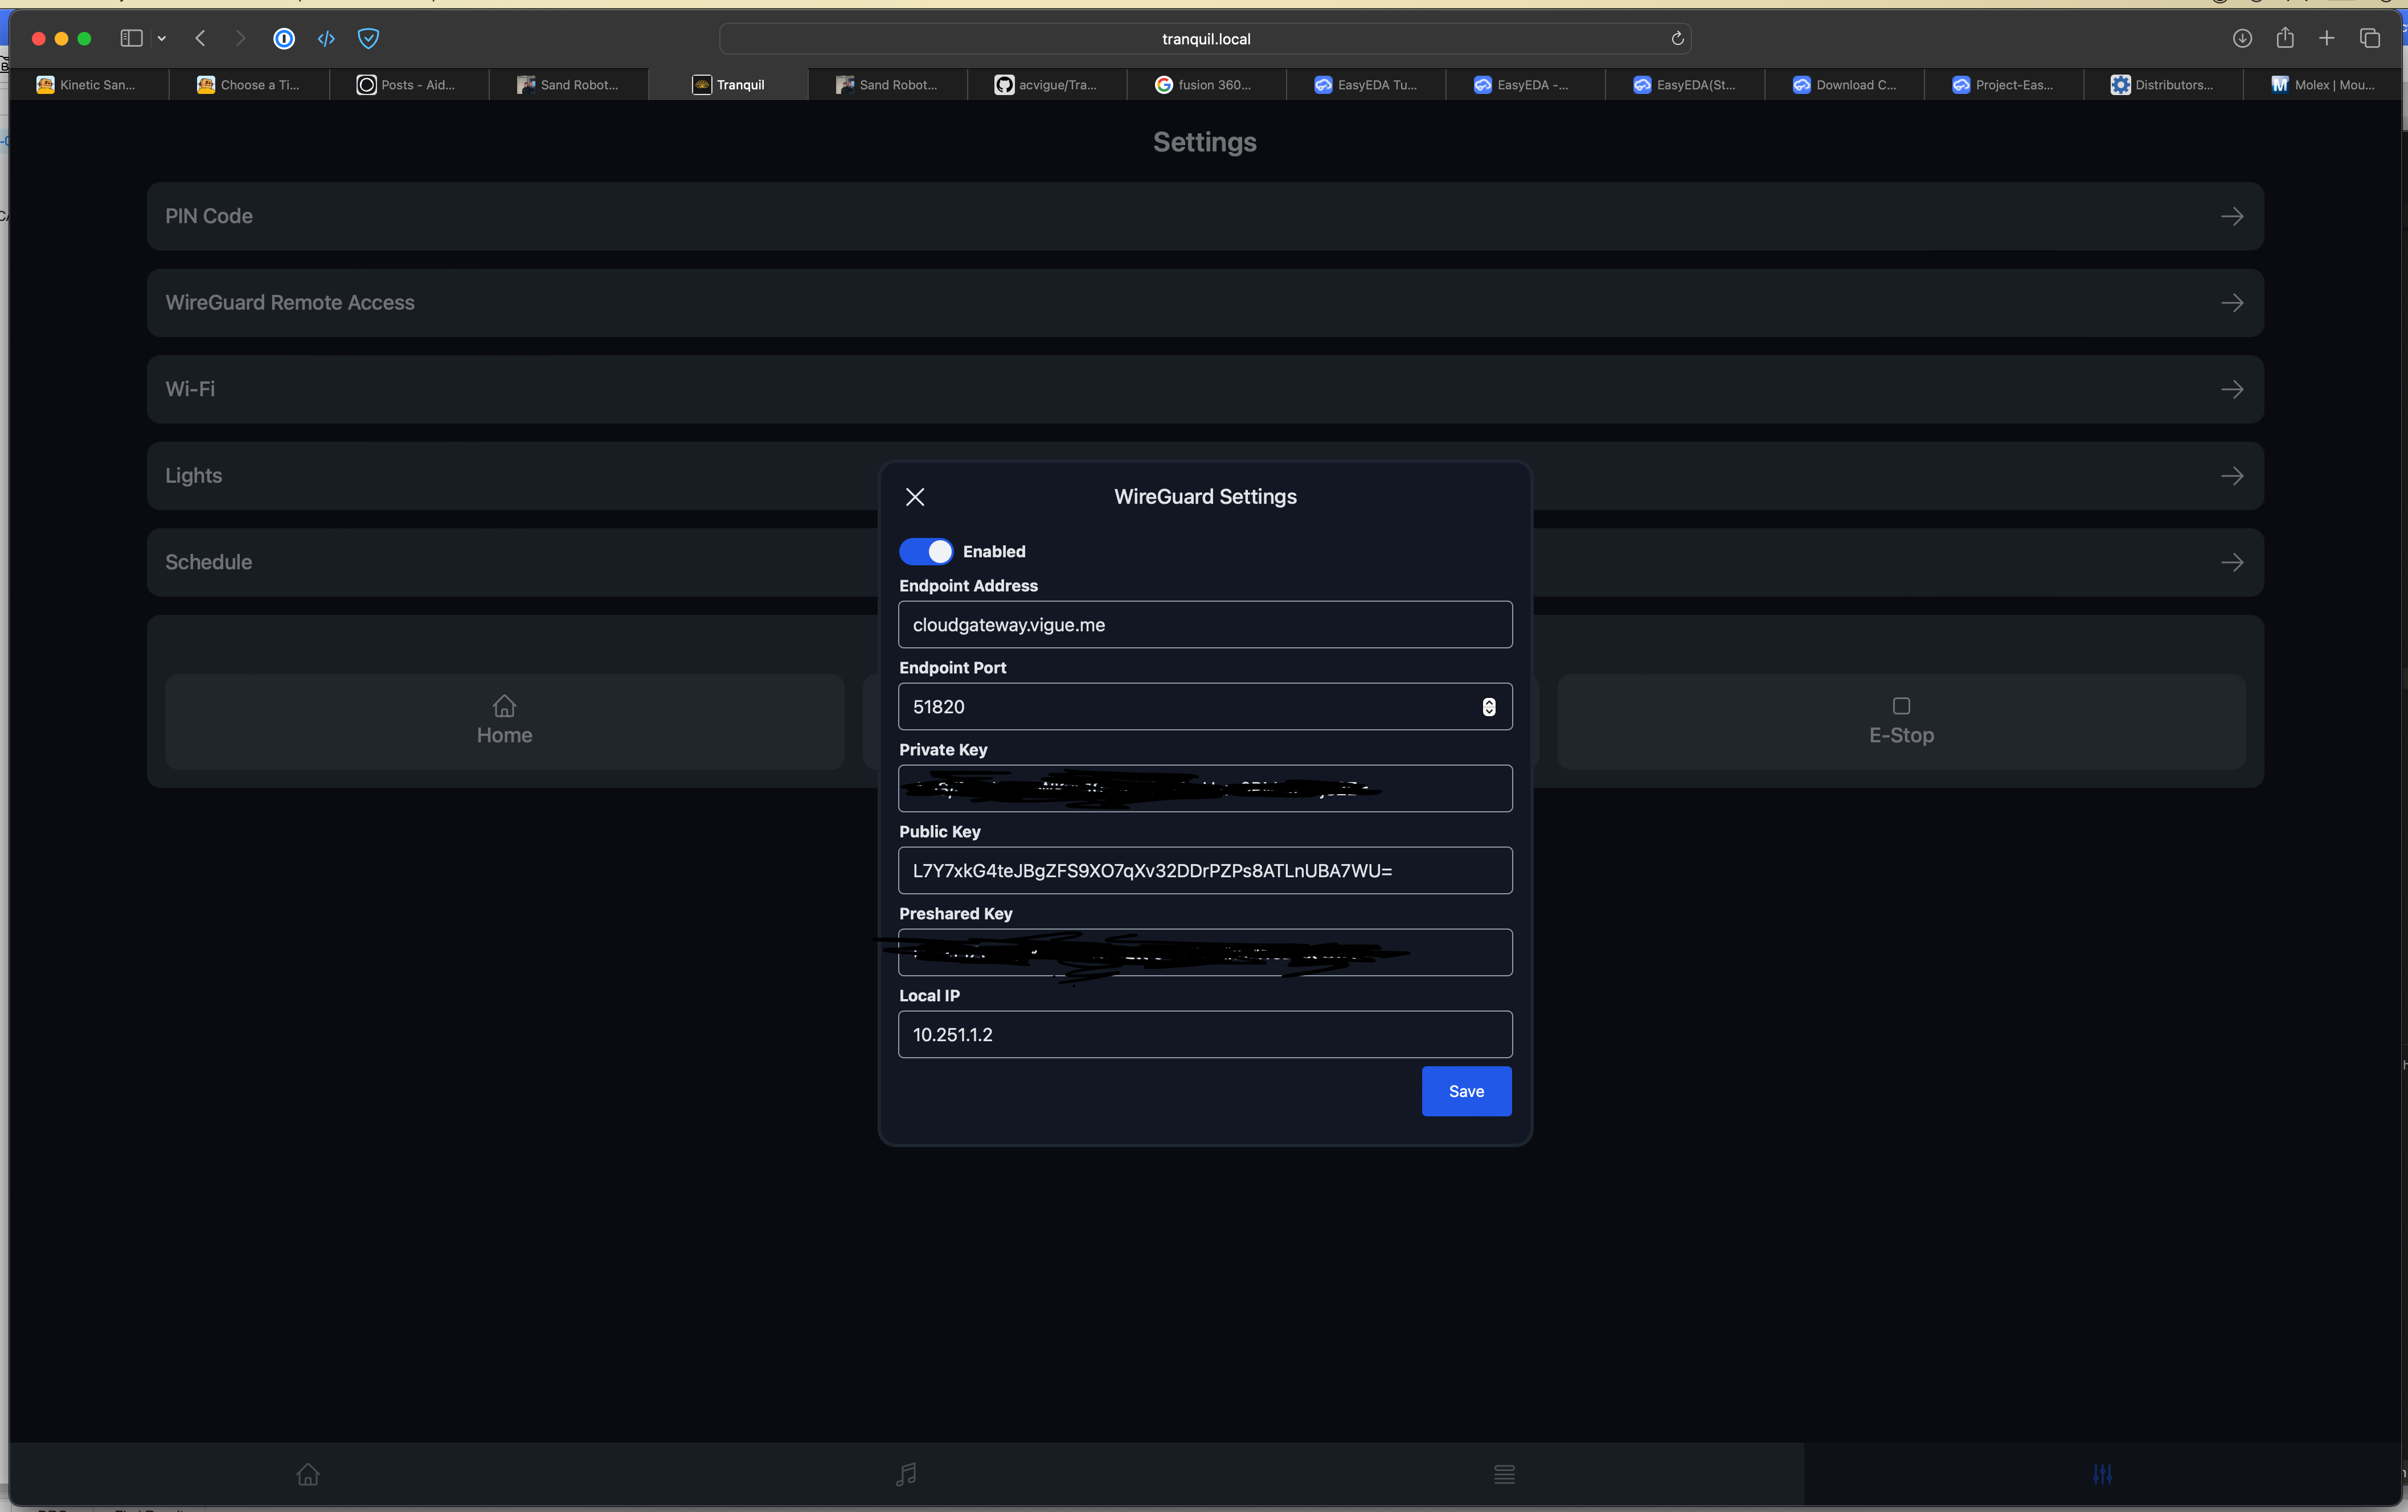This screenshot has width=2408, height=1512.
Task: Click the Endpoint Port stepper up arrow
Action: [1490, 702]
